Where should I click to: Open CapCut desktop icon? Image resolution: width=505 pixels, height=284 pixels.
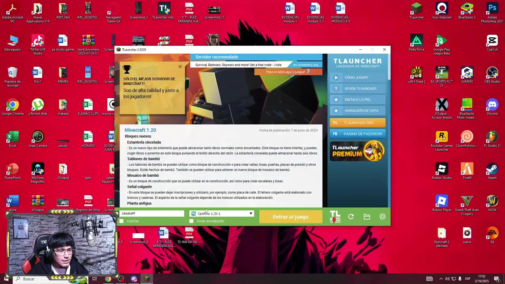pyautogui.click(x=492, y=43)
